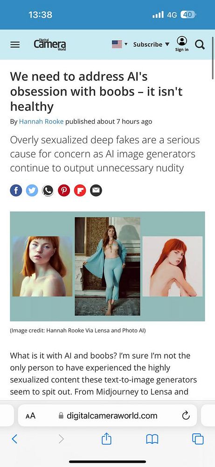Open author Hannah Rooke's page
The width and height of the screenshot is (215, 467).
pos(42,121)
